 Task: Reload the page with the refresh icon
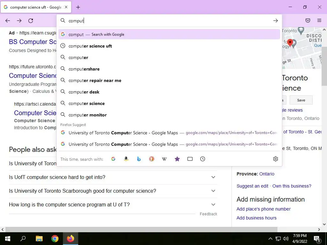coord(31,21)
